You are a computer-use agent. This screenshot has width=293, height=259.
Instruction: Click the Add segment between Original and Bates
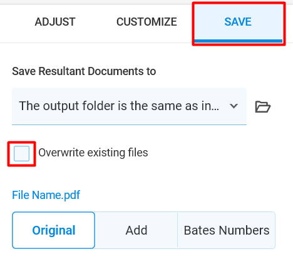click(x=136, y=230)
